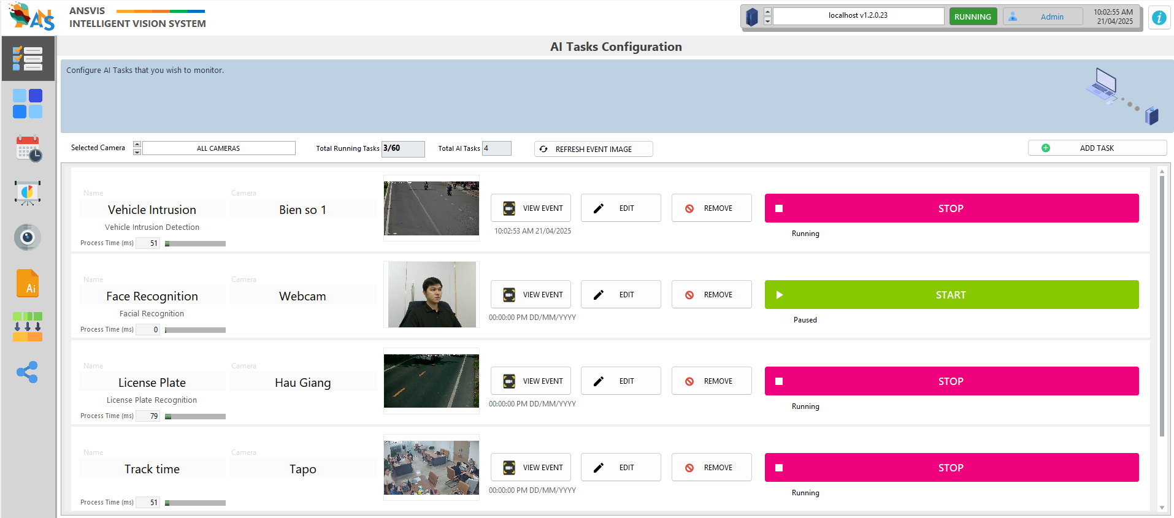Open the localhost server selector
Viewport: 1174px width, 518px height.
857,16
